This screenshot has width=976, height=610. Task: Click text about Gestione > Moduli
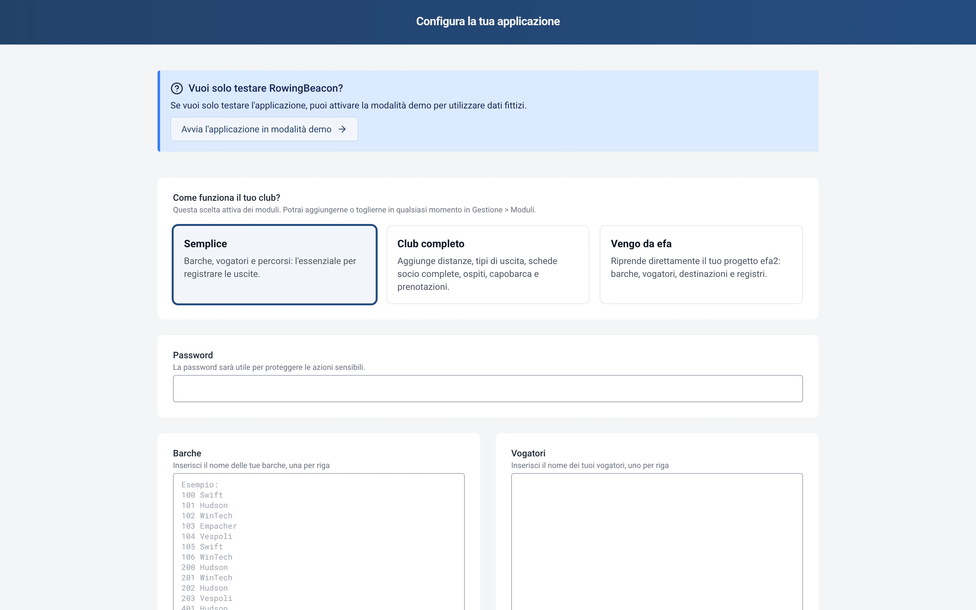coord(354,210)
